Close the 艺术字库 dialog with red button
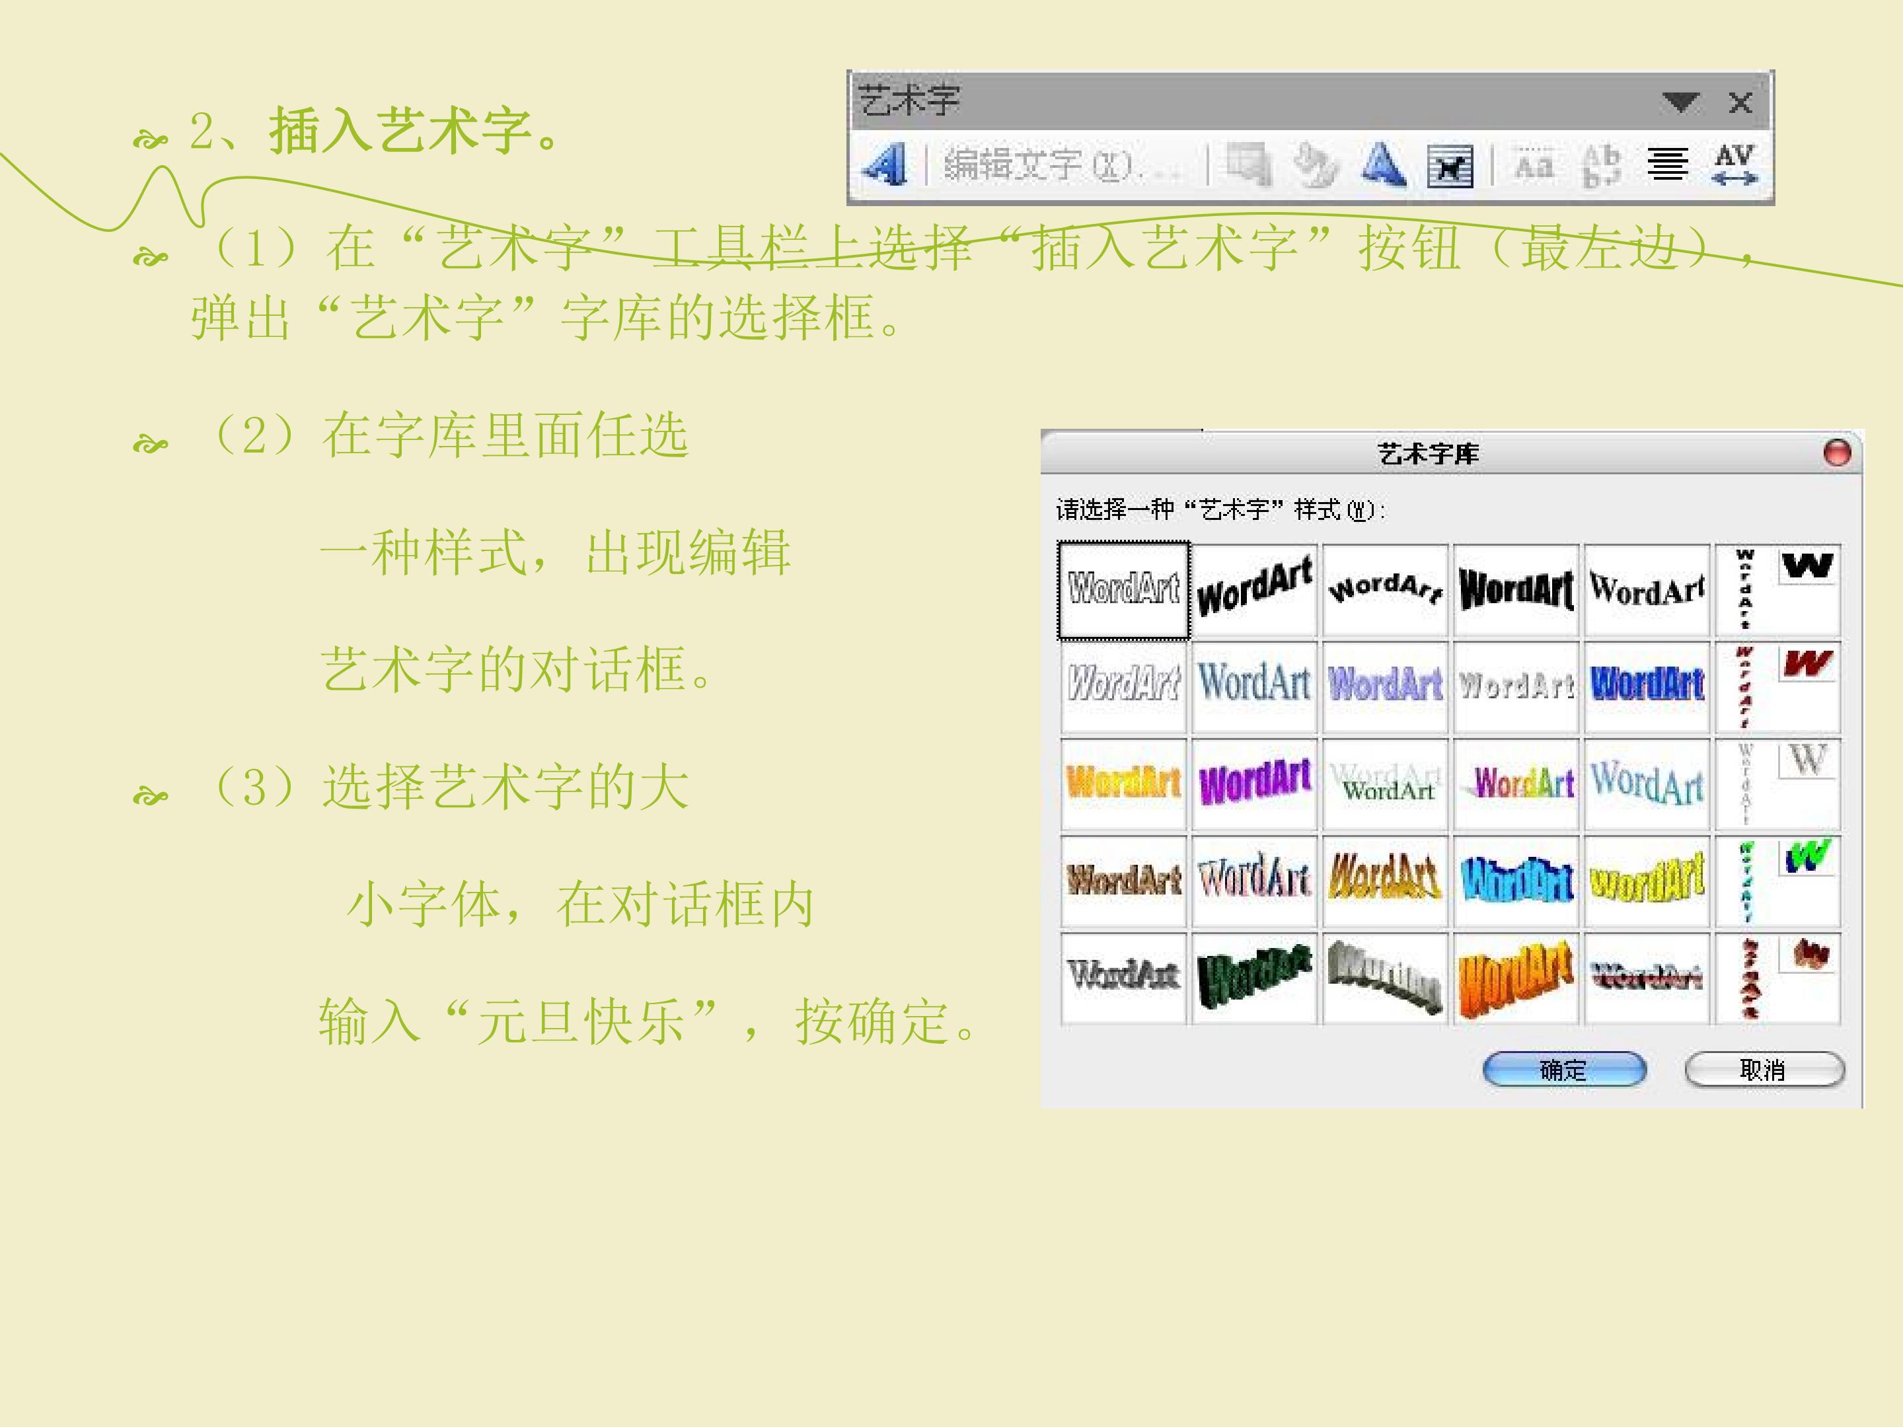Viewport: 1903px width, 1427px height. tap(1837, 453)
